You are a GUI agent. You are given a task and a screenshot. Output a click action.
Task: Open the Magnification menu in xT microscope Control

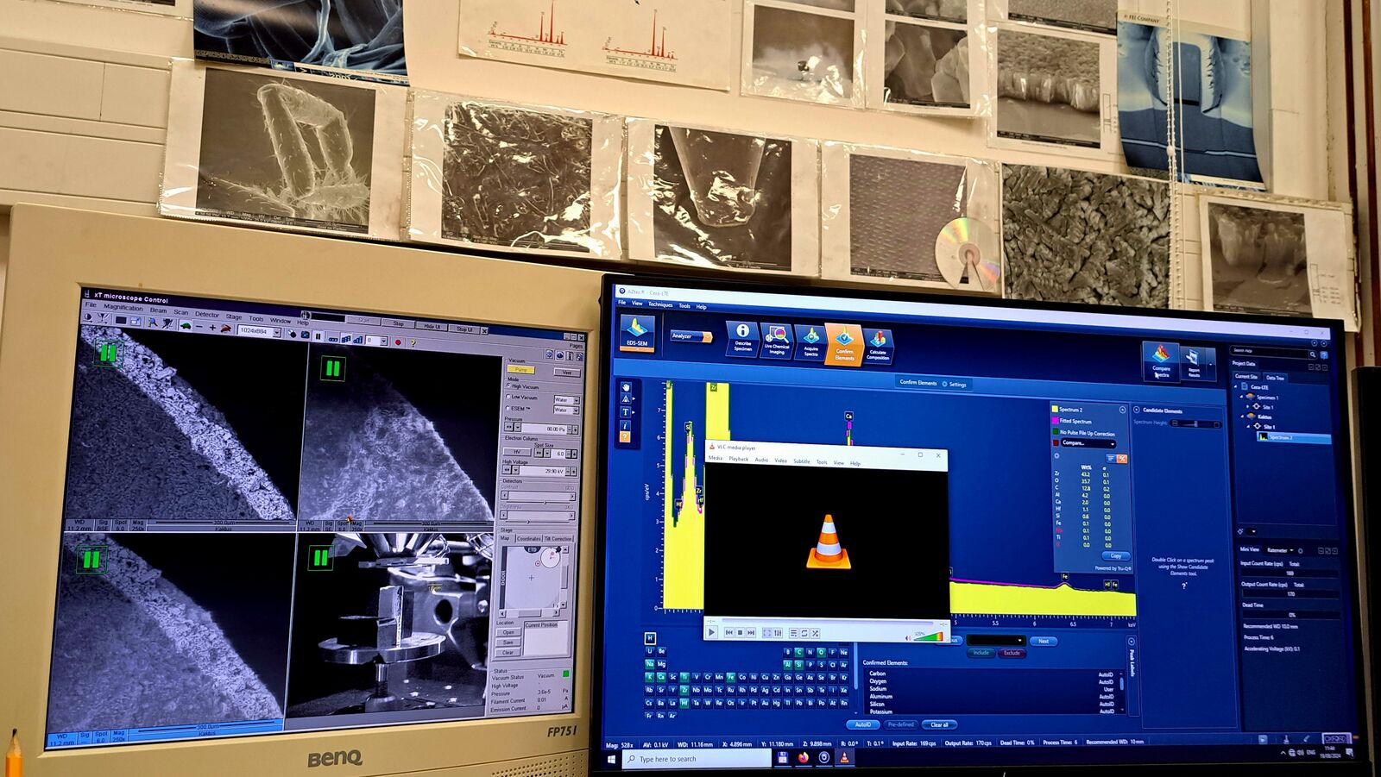click(123, 307)
